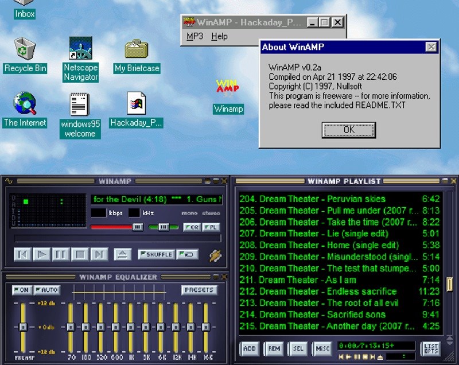Click the playlist mini next track button
459x365 pixels.
click(372, 357)
